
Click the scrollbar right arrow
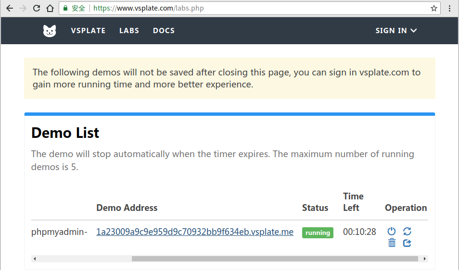[x=425, y=259]
